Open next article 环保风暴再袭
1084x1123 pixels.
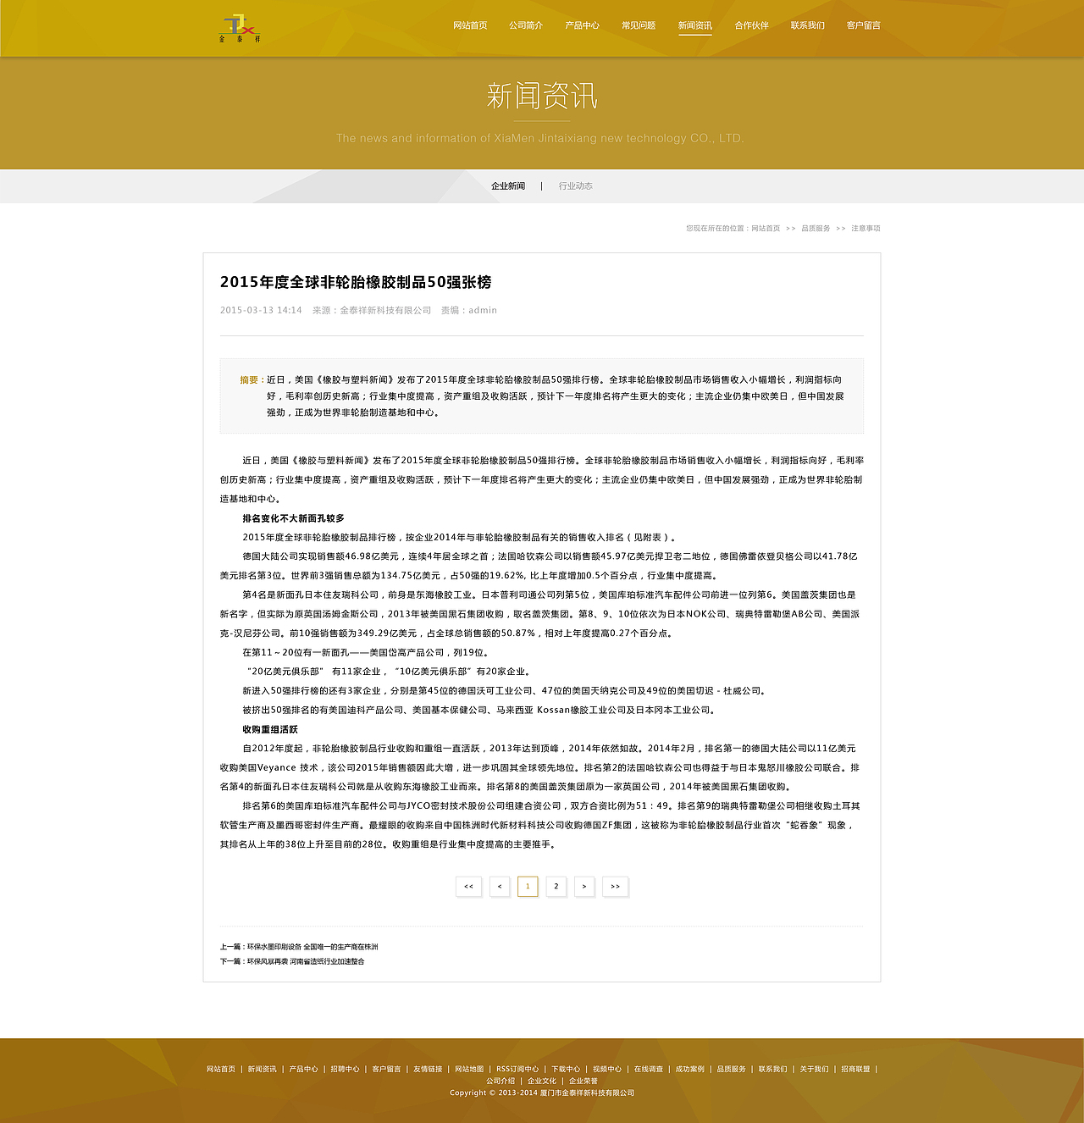[x=306, y=961]
